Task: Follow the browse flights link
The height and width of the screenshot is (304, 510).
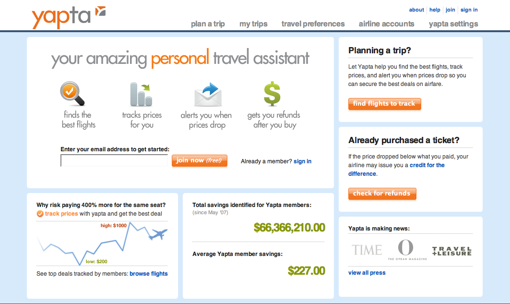Action: pos(149,274)
